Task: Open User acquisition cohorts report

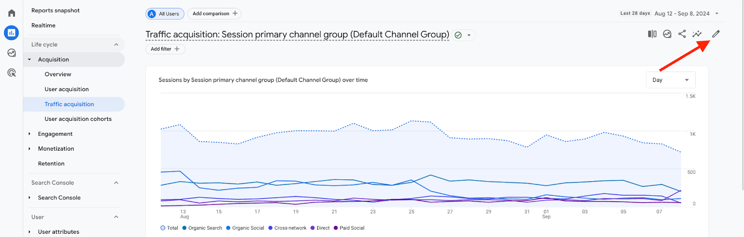Action: click(78, 119)
